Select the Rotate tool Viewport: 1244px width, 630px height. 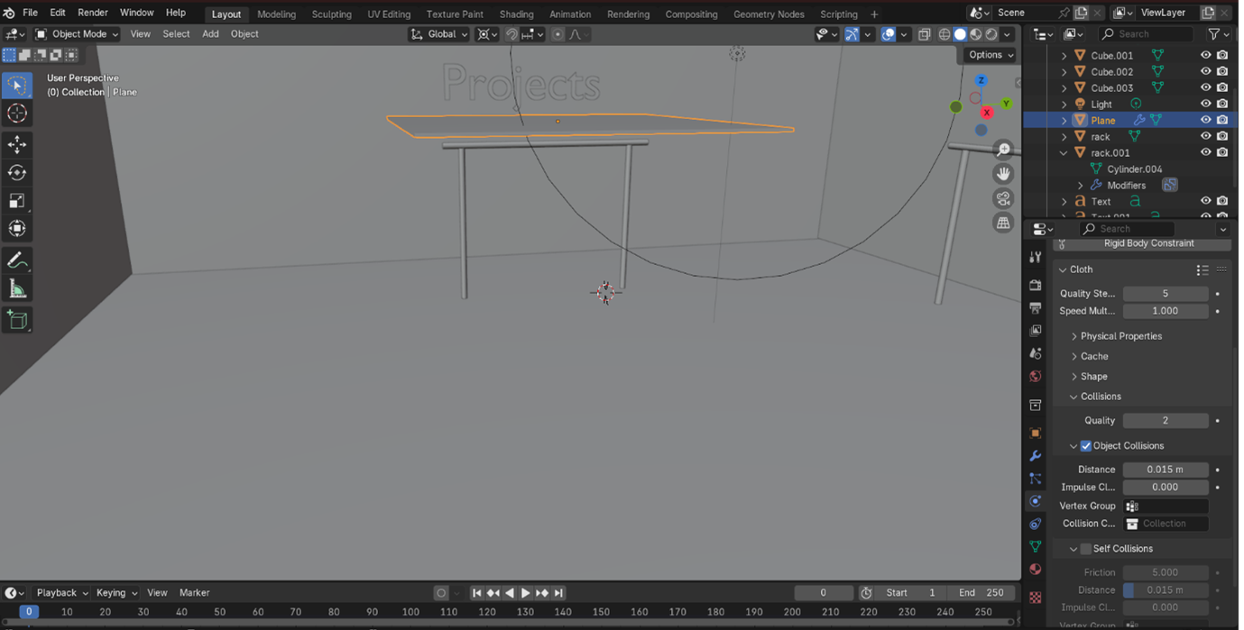(17, 172)
